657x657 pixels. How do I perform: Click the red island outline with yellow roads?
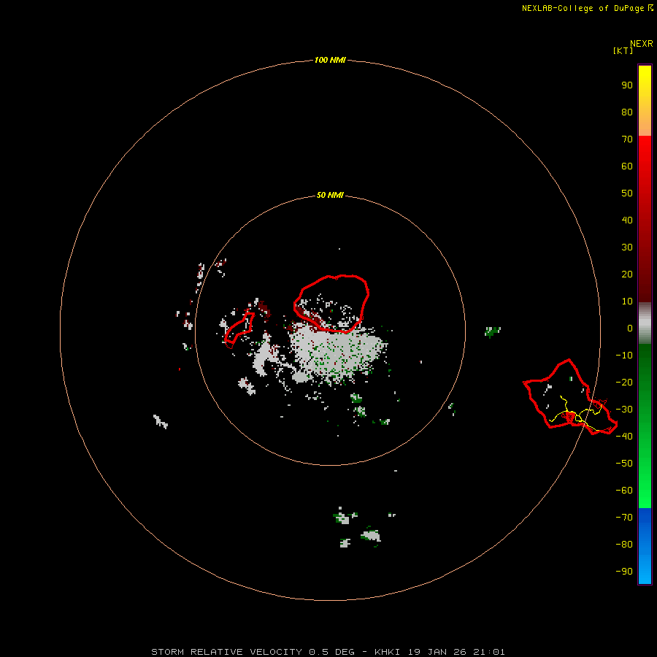570,397
